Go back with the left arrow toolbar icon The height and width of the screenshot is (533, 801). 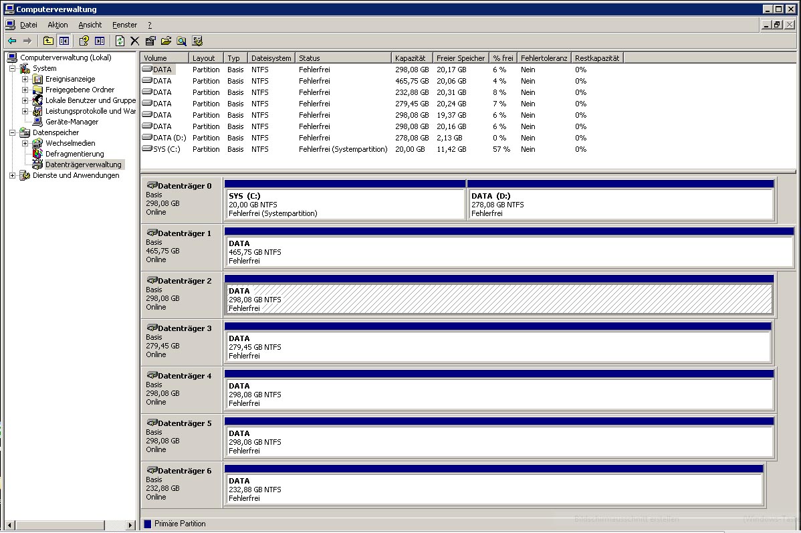coord(12,41)
